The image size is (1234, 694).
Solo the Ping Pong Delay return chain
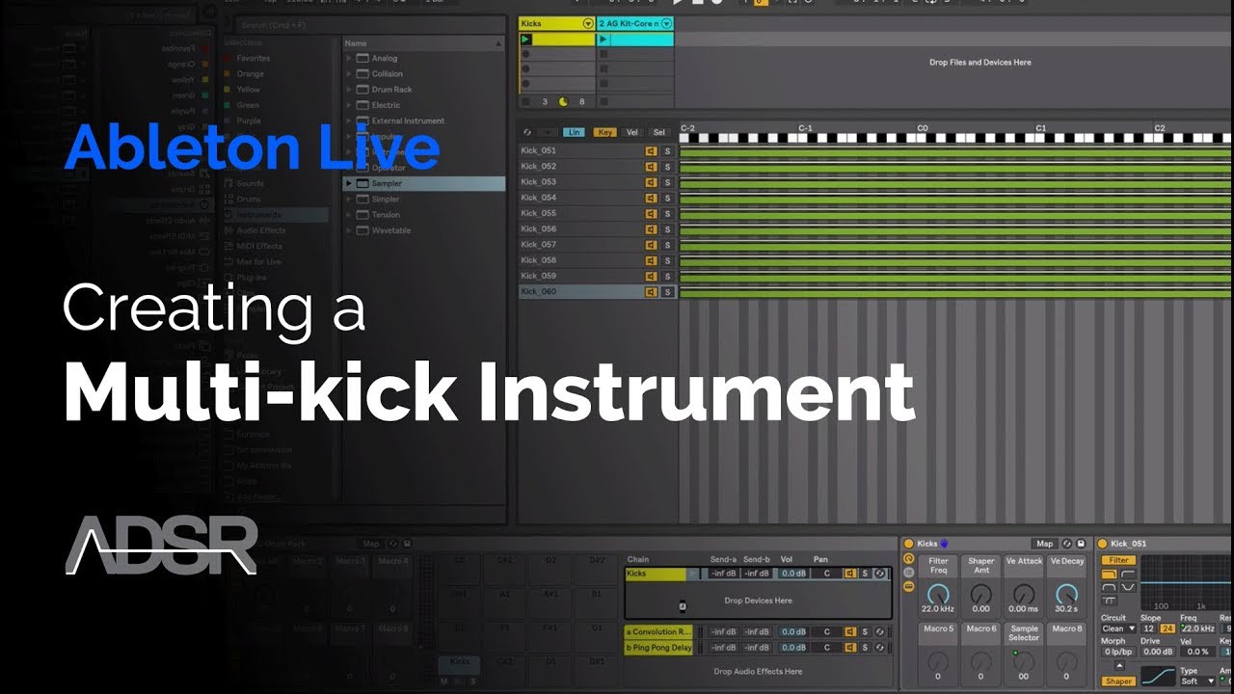[865, 648]
